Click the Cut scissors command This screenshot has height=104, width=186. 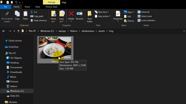pos(34,12)
